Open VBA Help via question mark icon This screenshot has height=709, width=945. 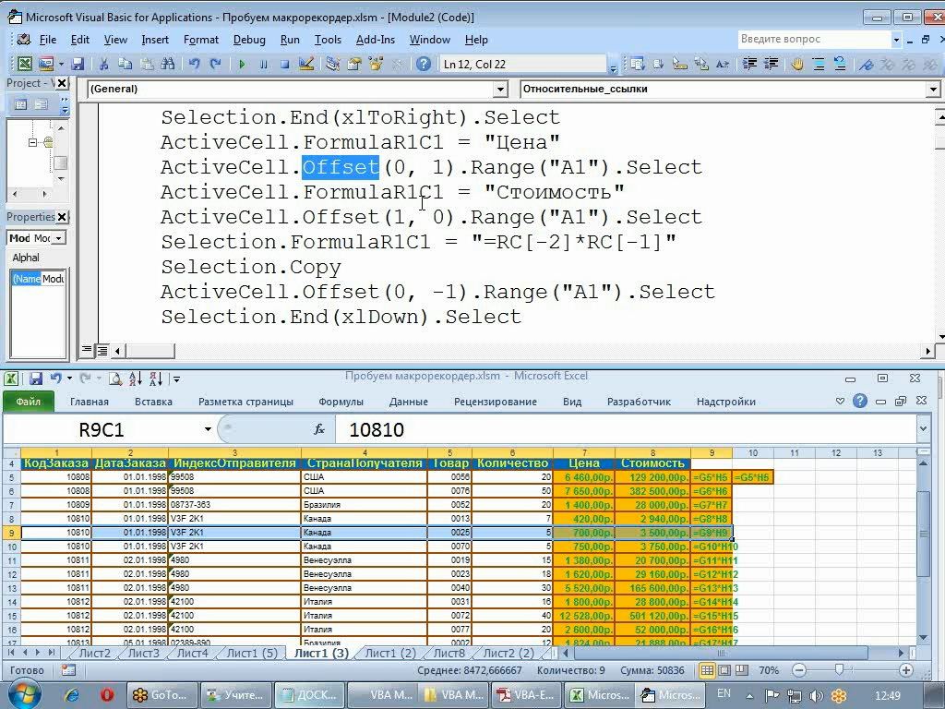point(424,65)
